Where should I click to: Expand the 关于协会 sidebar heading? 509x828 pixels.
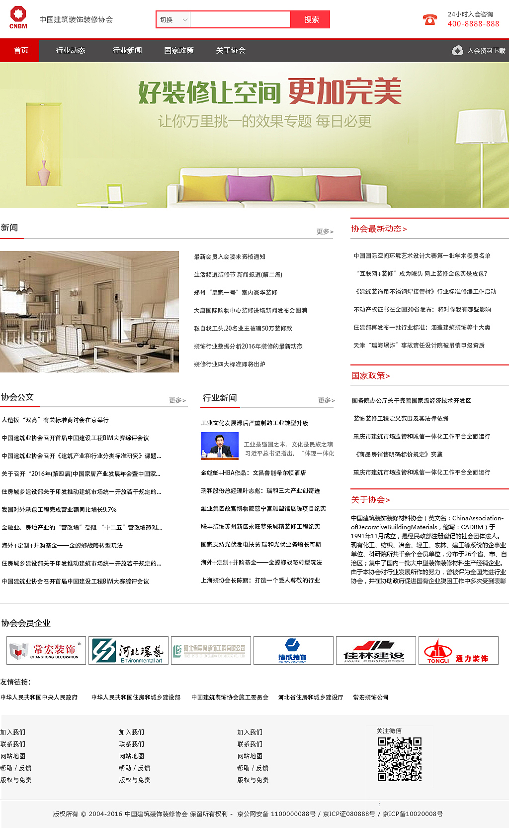pyautogui.click(x=370, y=499)
